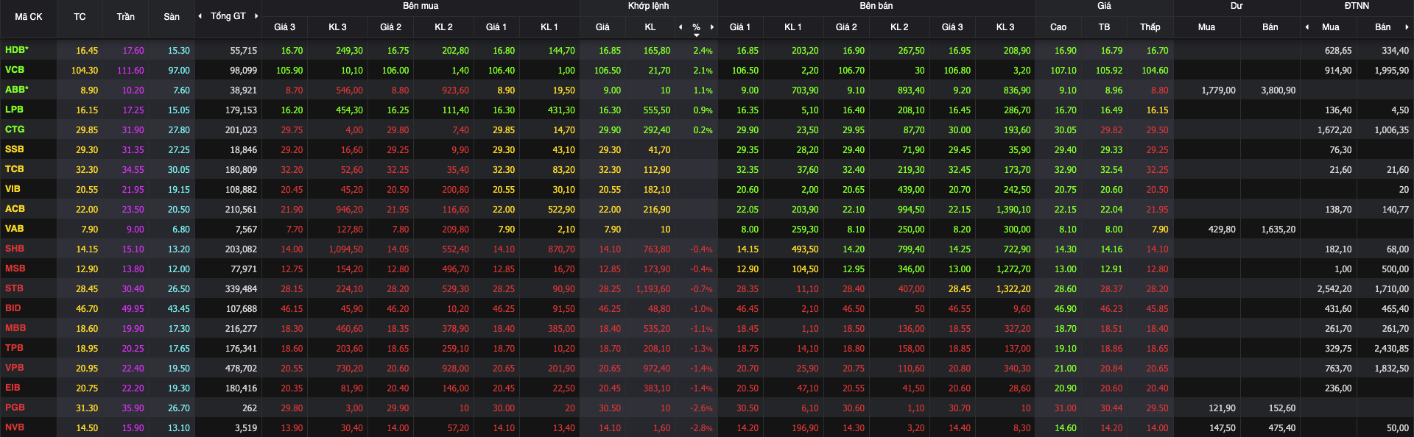Viewport: 1414px width, 437px height.
Task: Open the CTG ticker
Action: coord(15,129)
